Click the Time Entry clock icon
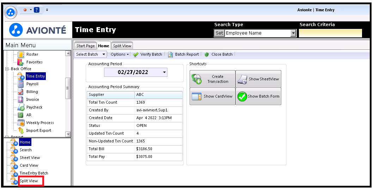 (21, 76)
